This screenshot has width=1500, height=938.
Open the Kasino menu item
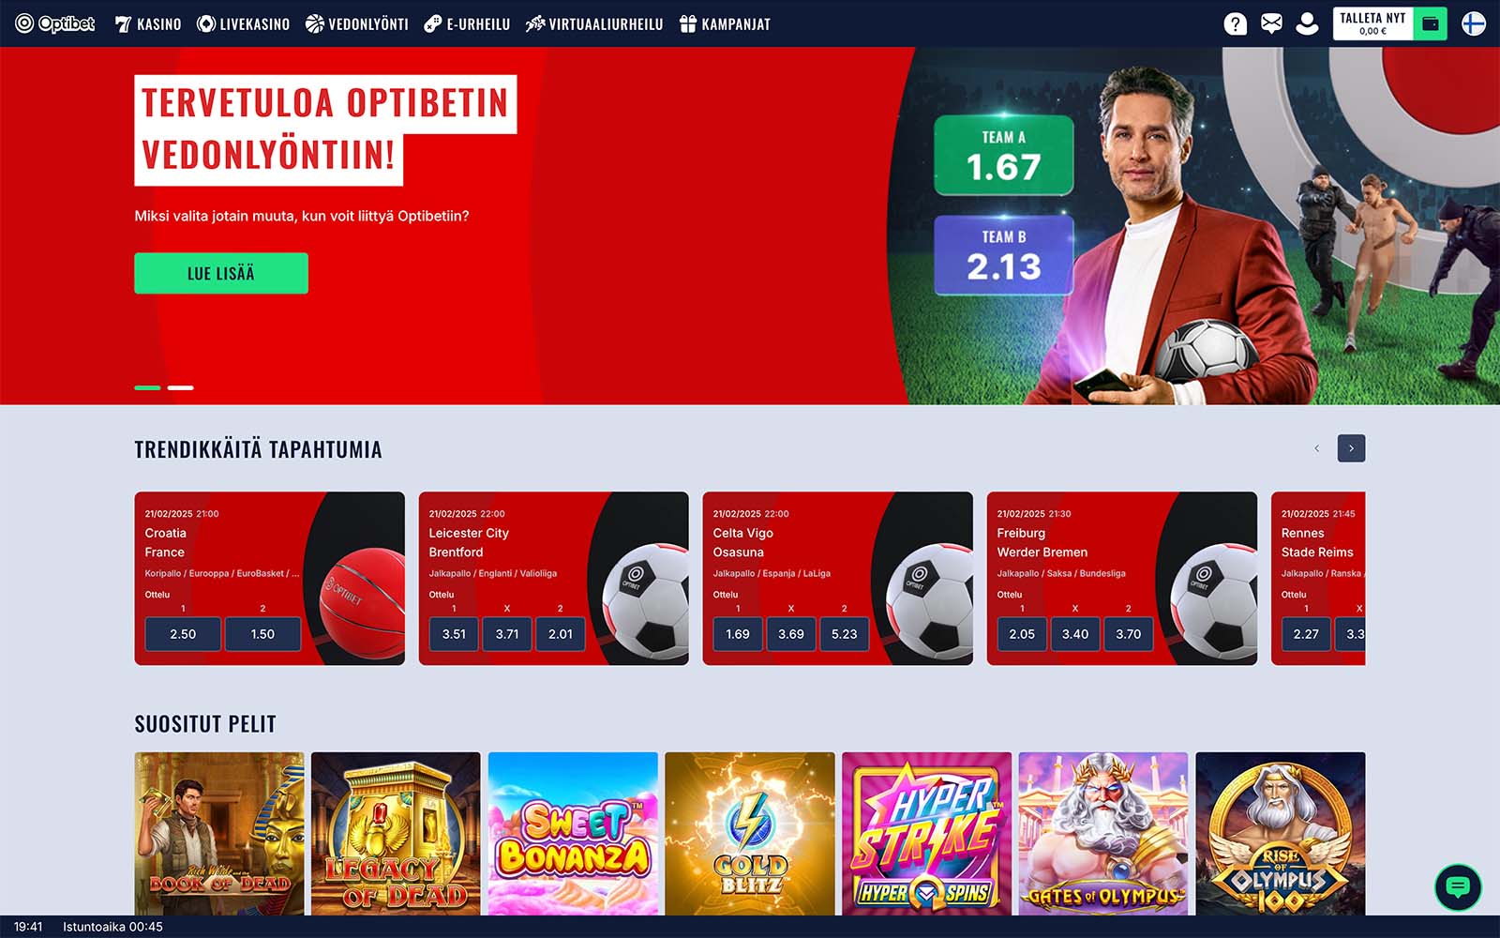[x=148, y=24]
